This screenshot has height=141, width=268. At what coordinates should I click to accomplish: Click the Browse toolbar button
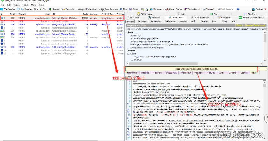[x=156, y=9]
